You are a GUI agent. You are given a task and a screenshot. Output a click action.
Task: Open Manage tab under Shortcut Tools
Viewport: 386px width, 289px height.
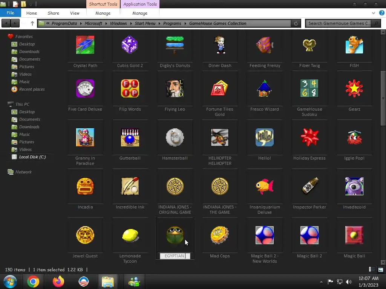point(103,13)
